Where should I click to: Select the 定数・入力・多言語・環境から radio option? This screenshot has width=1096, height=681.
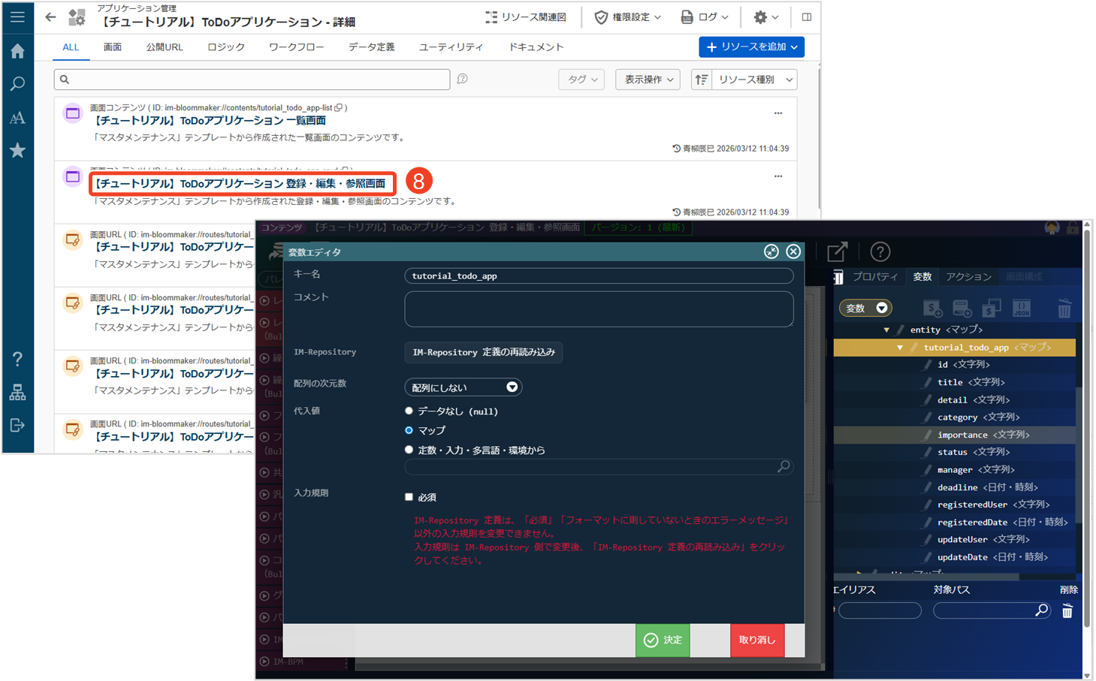(409, 450)
